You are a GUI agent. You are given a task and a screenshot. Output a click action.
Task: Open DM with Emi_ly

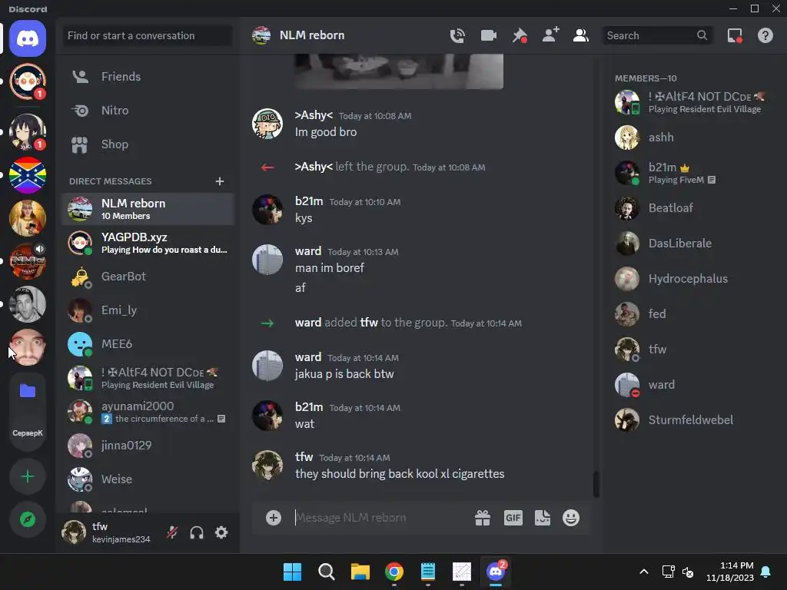148,310
